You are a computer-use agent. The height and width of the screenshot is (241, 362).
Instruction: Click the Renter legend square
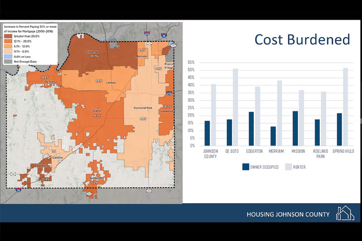tap(288, 167)
